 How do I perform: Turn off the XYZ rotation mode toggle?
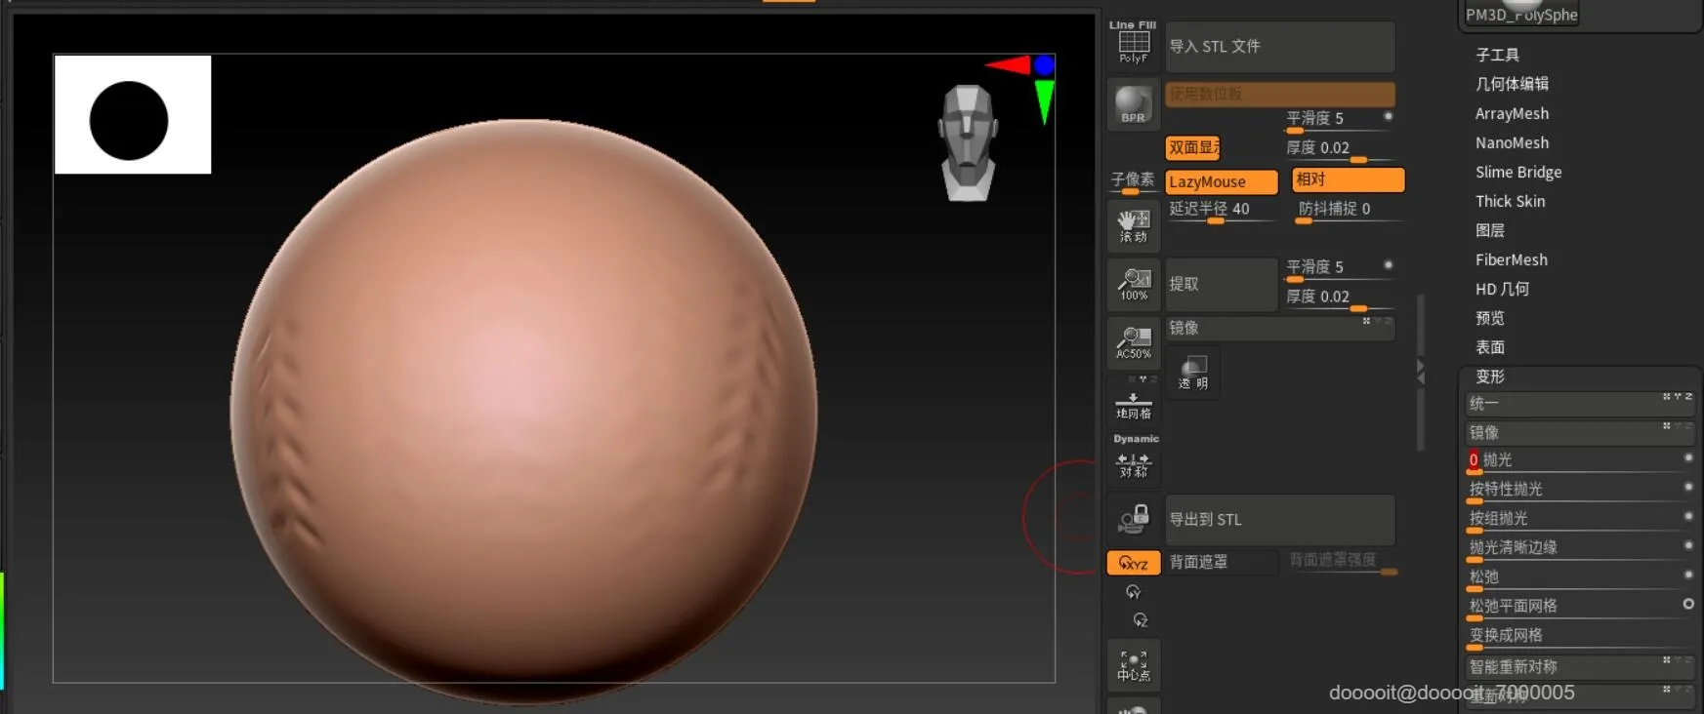pos(1133,563)
